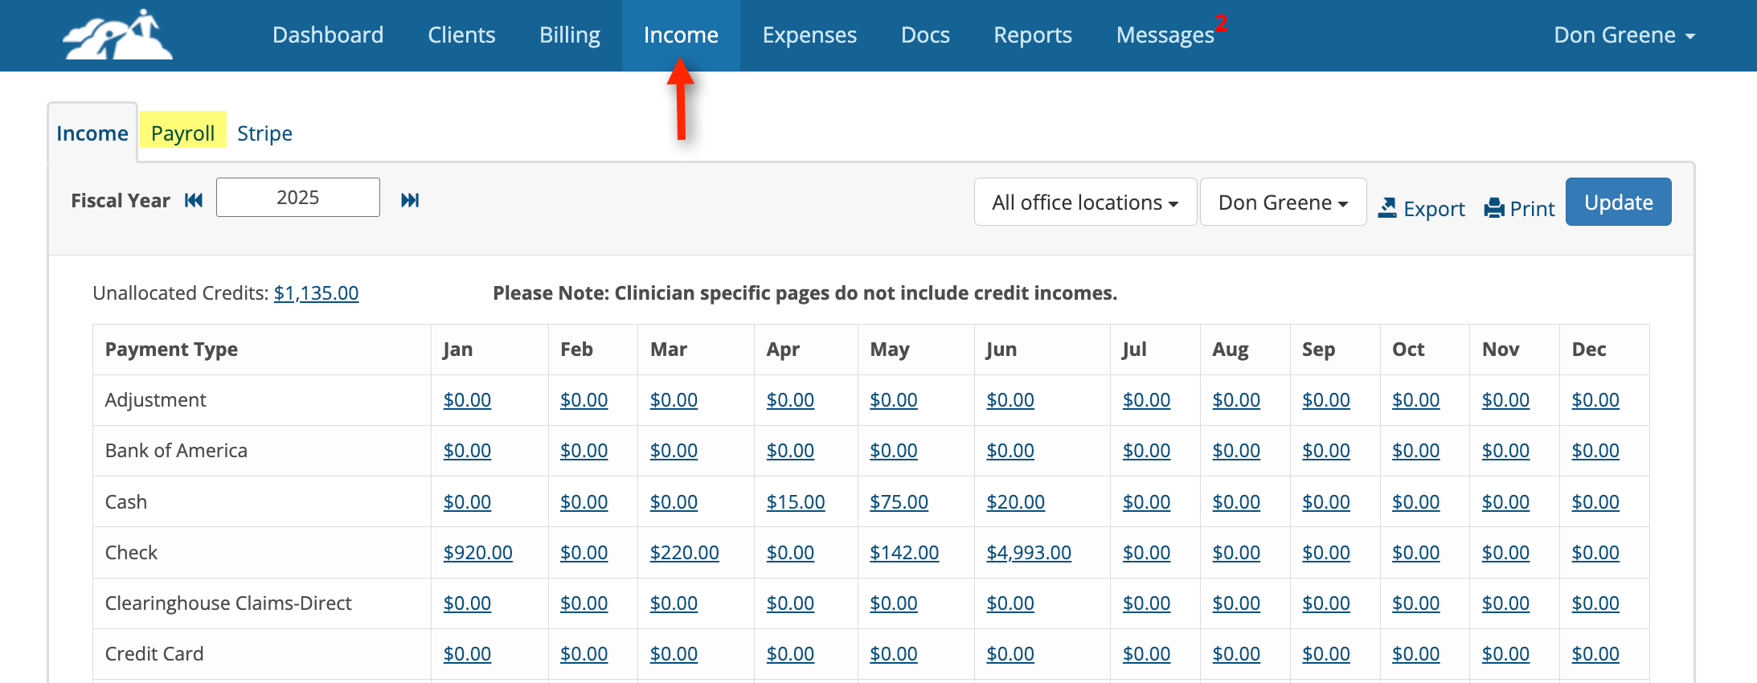
Task: Open Unallocated Credits $1,135.00 link
Action: (x=316, y=293)
